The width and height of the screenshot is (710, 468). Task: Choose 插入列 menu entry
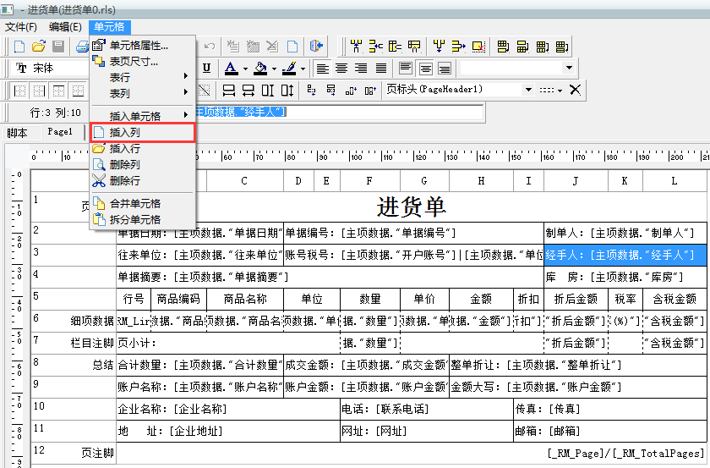point(143,132)
